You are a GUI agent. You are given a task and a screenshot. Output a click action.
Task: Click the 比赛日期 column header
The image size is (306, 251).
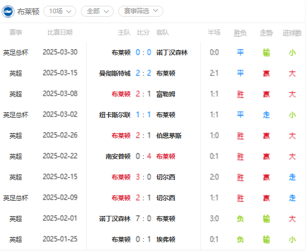pos(60,32)
